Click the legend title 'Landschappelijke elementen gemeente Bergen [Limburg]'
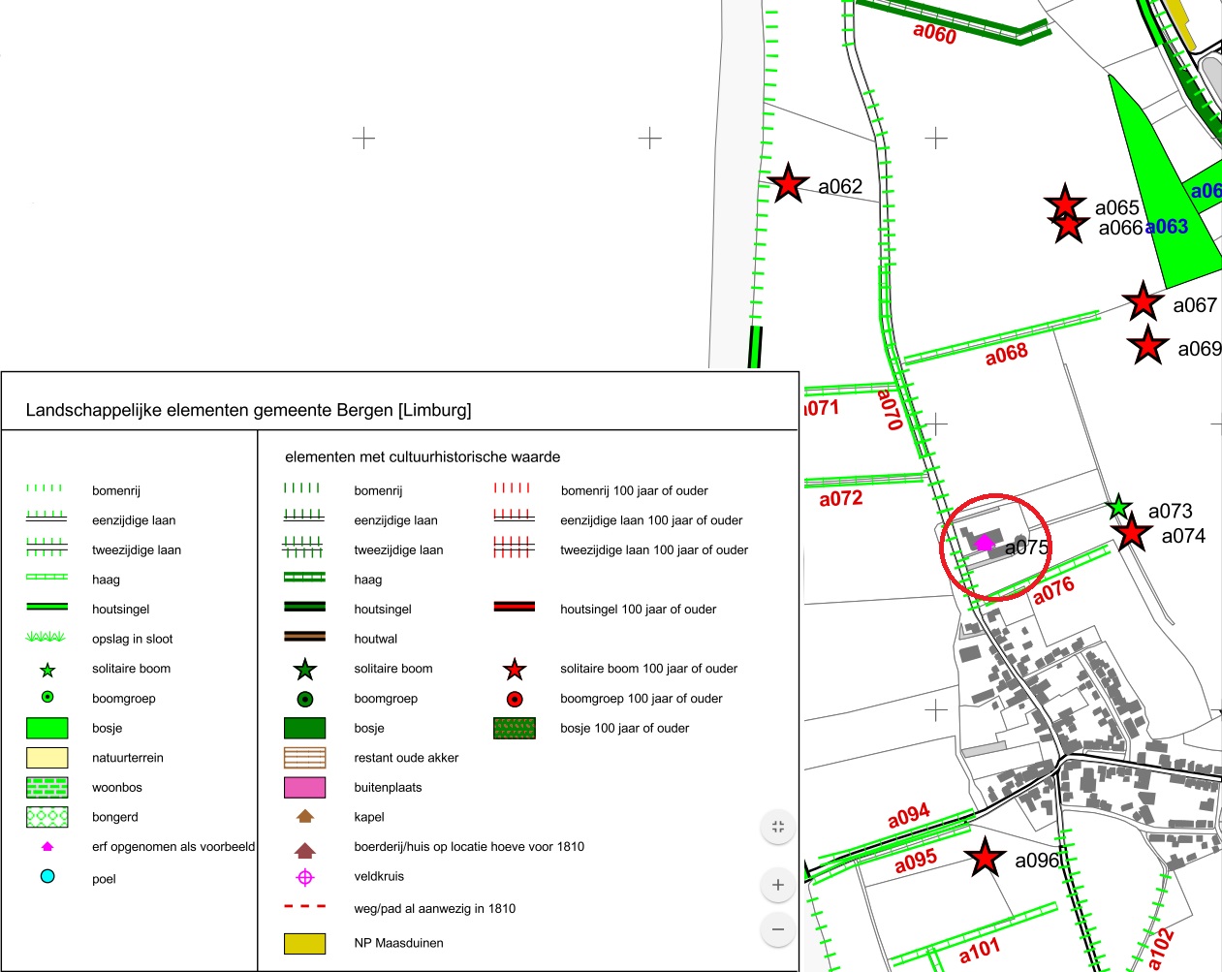This screenshot has height=972, width=1222. [249, 410]
